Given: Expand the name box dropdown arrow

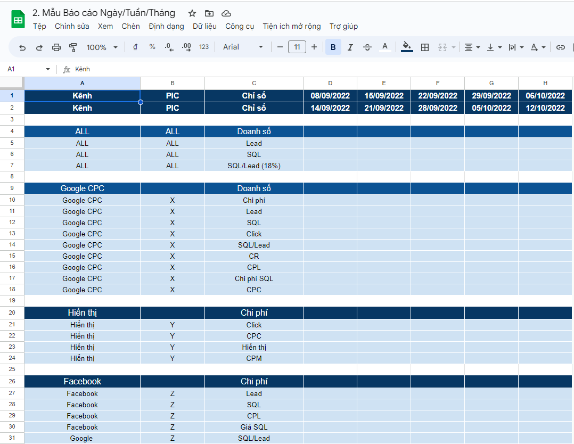Looking at the screenshot, I should 47,69.
